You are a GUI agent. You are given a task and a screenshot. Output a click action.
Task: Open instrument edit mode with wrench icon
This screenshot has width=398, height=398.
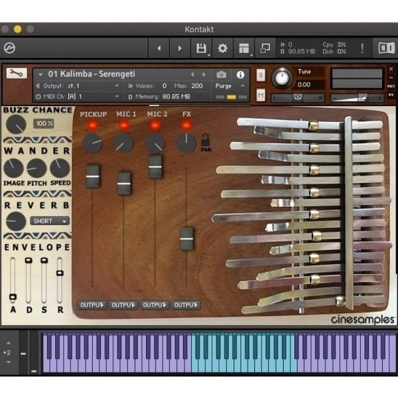[17, 74]
